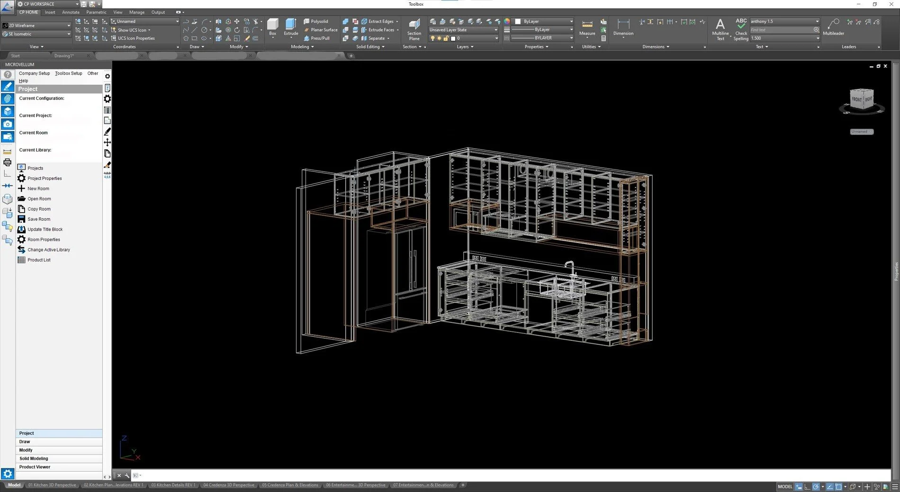Click the printer icon in left sidebar

click(x=7, y=162)
